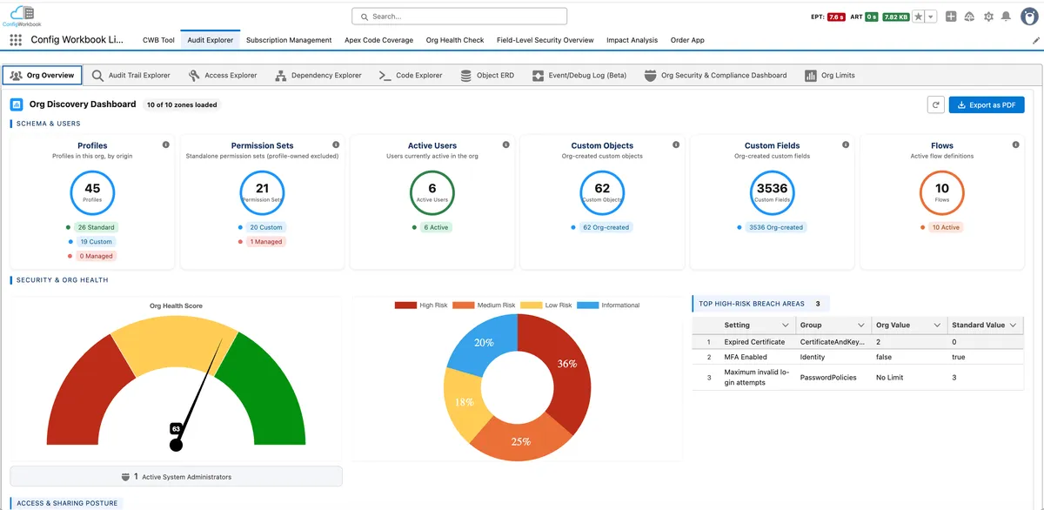This screenshot has width=1044, height=510.
Task: Select Audit Explorer nav item
Action: coord(210,40)
